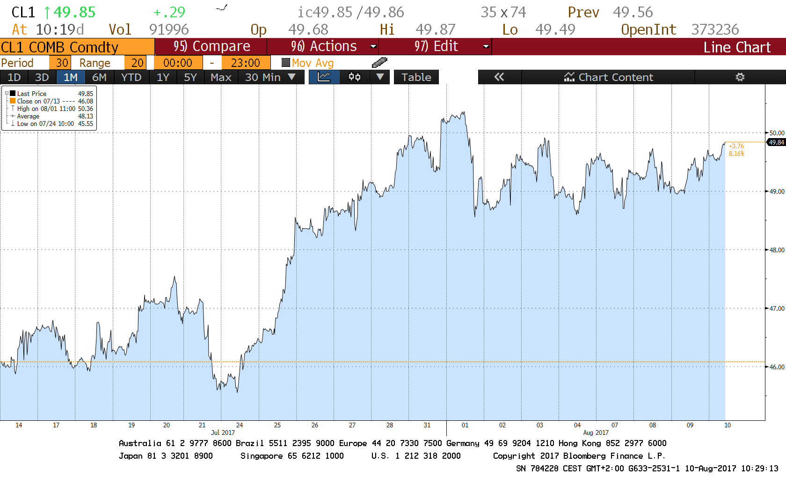Collapse the legend tree expander
Viewport: 786px width, 484px height.
pyautogui.click(x=7, y=94)
